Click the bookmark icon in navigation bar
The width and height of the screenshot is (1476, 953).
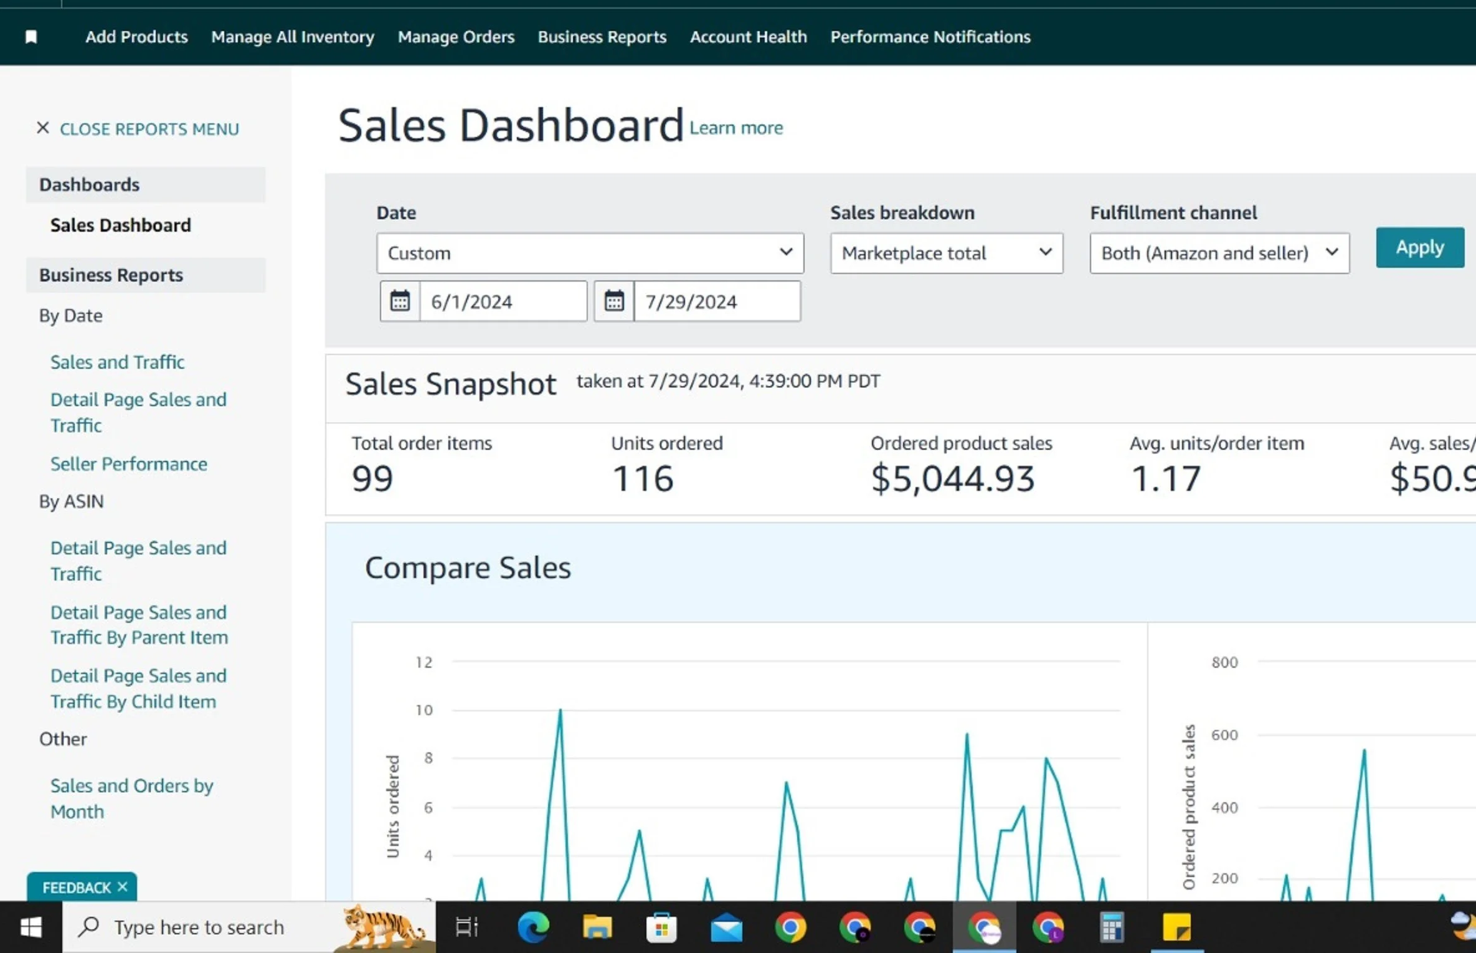coord(31,37)
